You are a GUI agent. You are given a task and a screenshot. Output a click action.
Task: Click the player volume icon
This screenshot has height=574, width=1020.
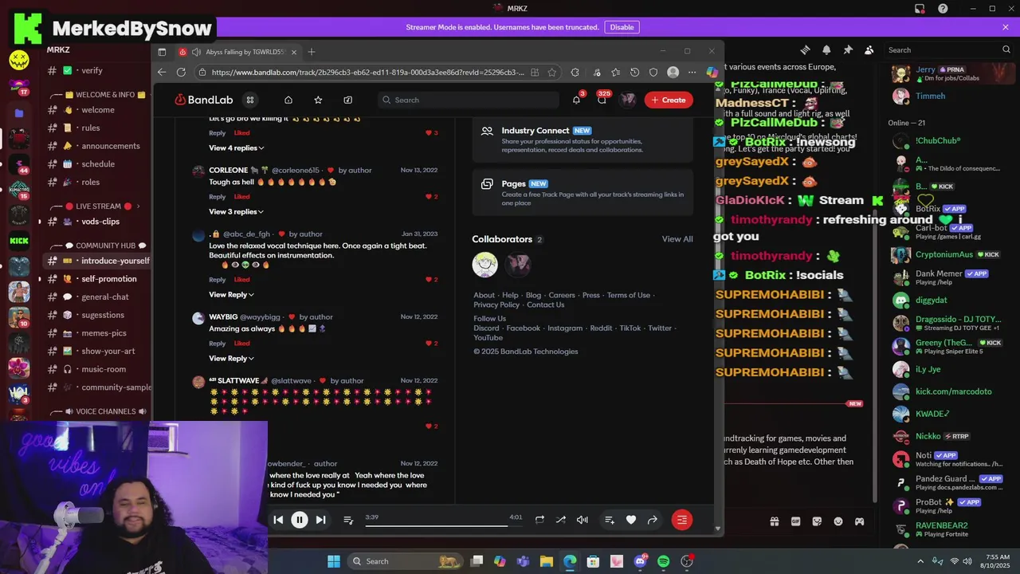coord(583,520)
